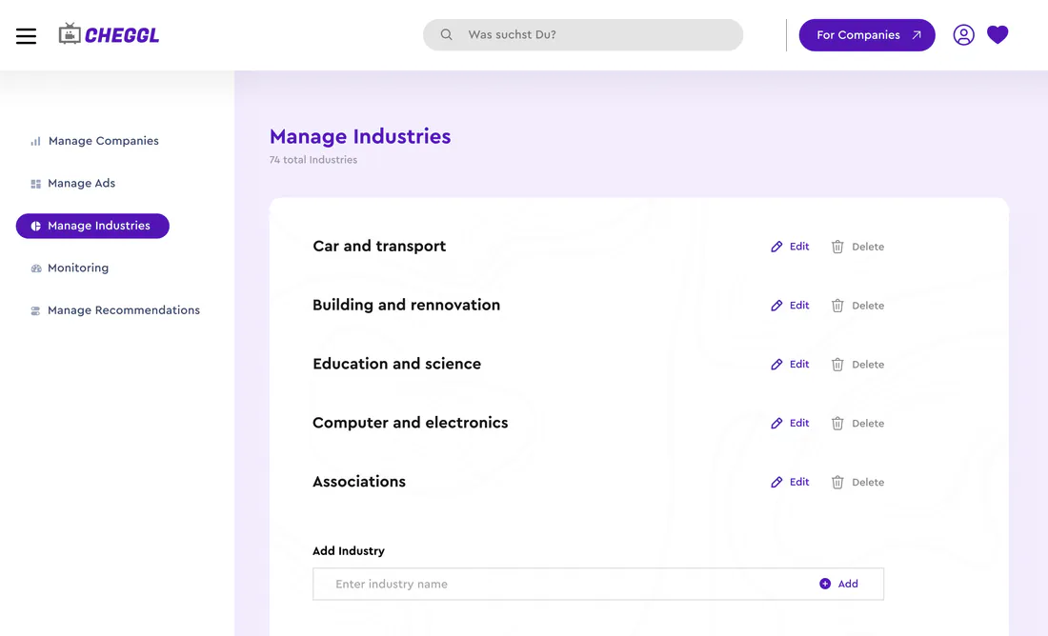Edit Education and science
The image size is (1048, 636).
790,364
